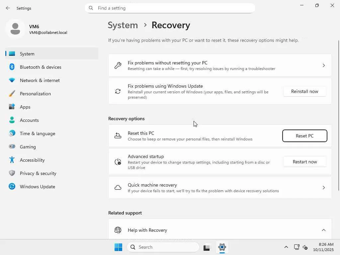Navigate to Accounts settings
Viewport: 340px width, 255px height.
(52, 120)
